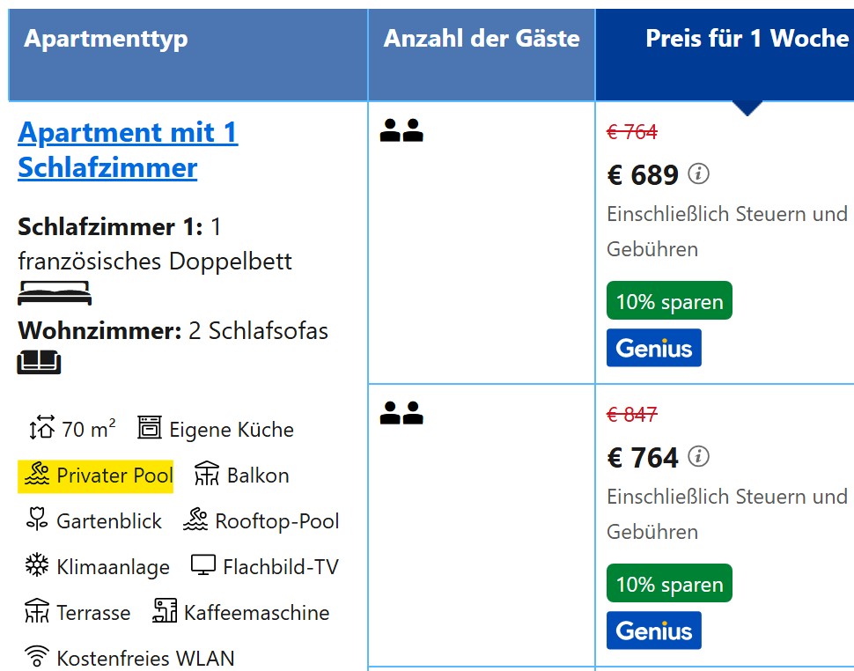
Task: Open the Apartment mit 1 Schlafzimmer link
Action: [x=128, y=150]
